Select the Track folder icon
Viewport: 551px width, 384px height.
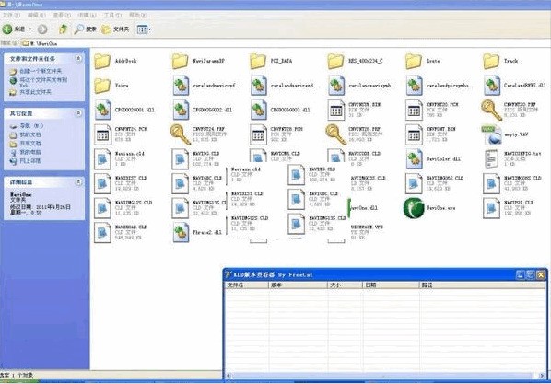(x=491, y=61)
